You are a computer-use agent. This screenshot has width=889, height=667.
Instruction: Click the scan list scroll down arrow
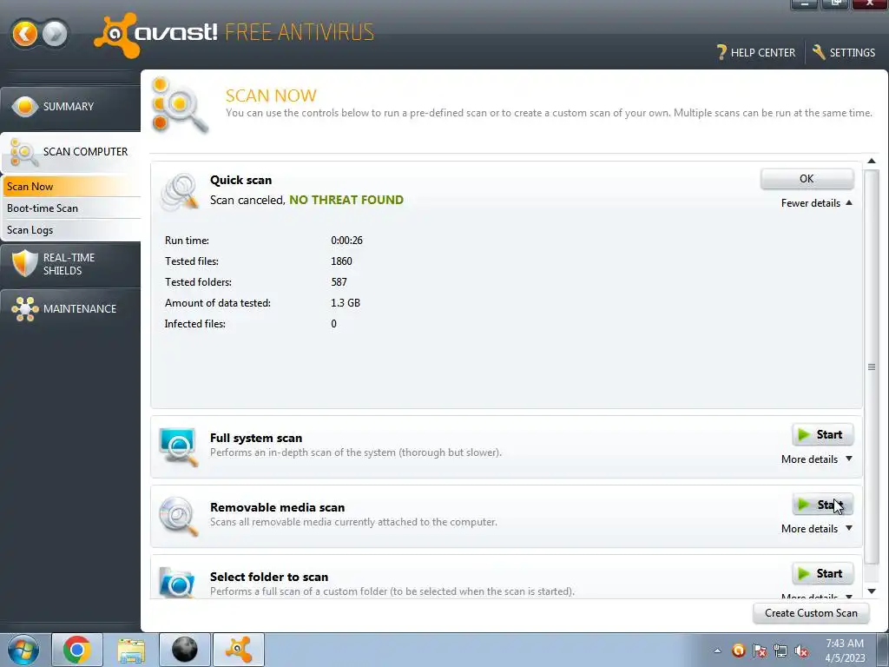tap(872, 591)
